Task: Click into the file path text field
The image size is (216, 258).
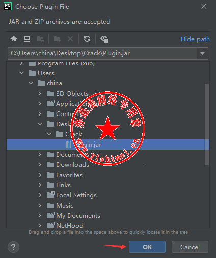Action: click(102, 53)
